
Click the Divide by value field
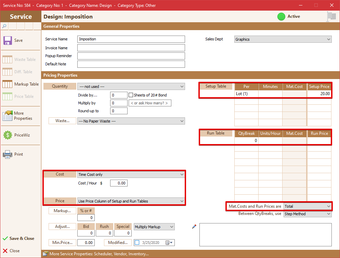[119, 95]
